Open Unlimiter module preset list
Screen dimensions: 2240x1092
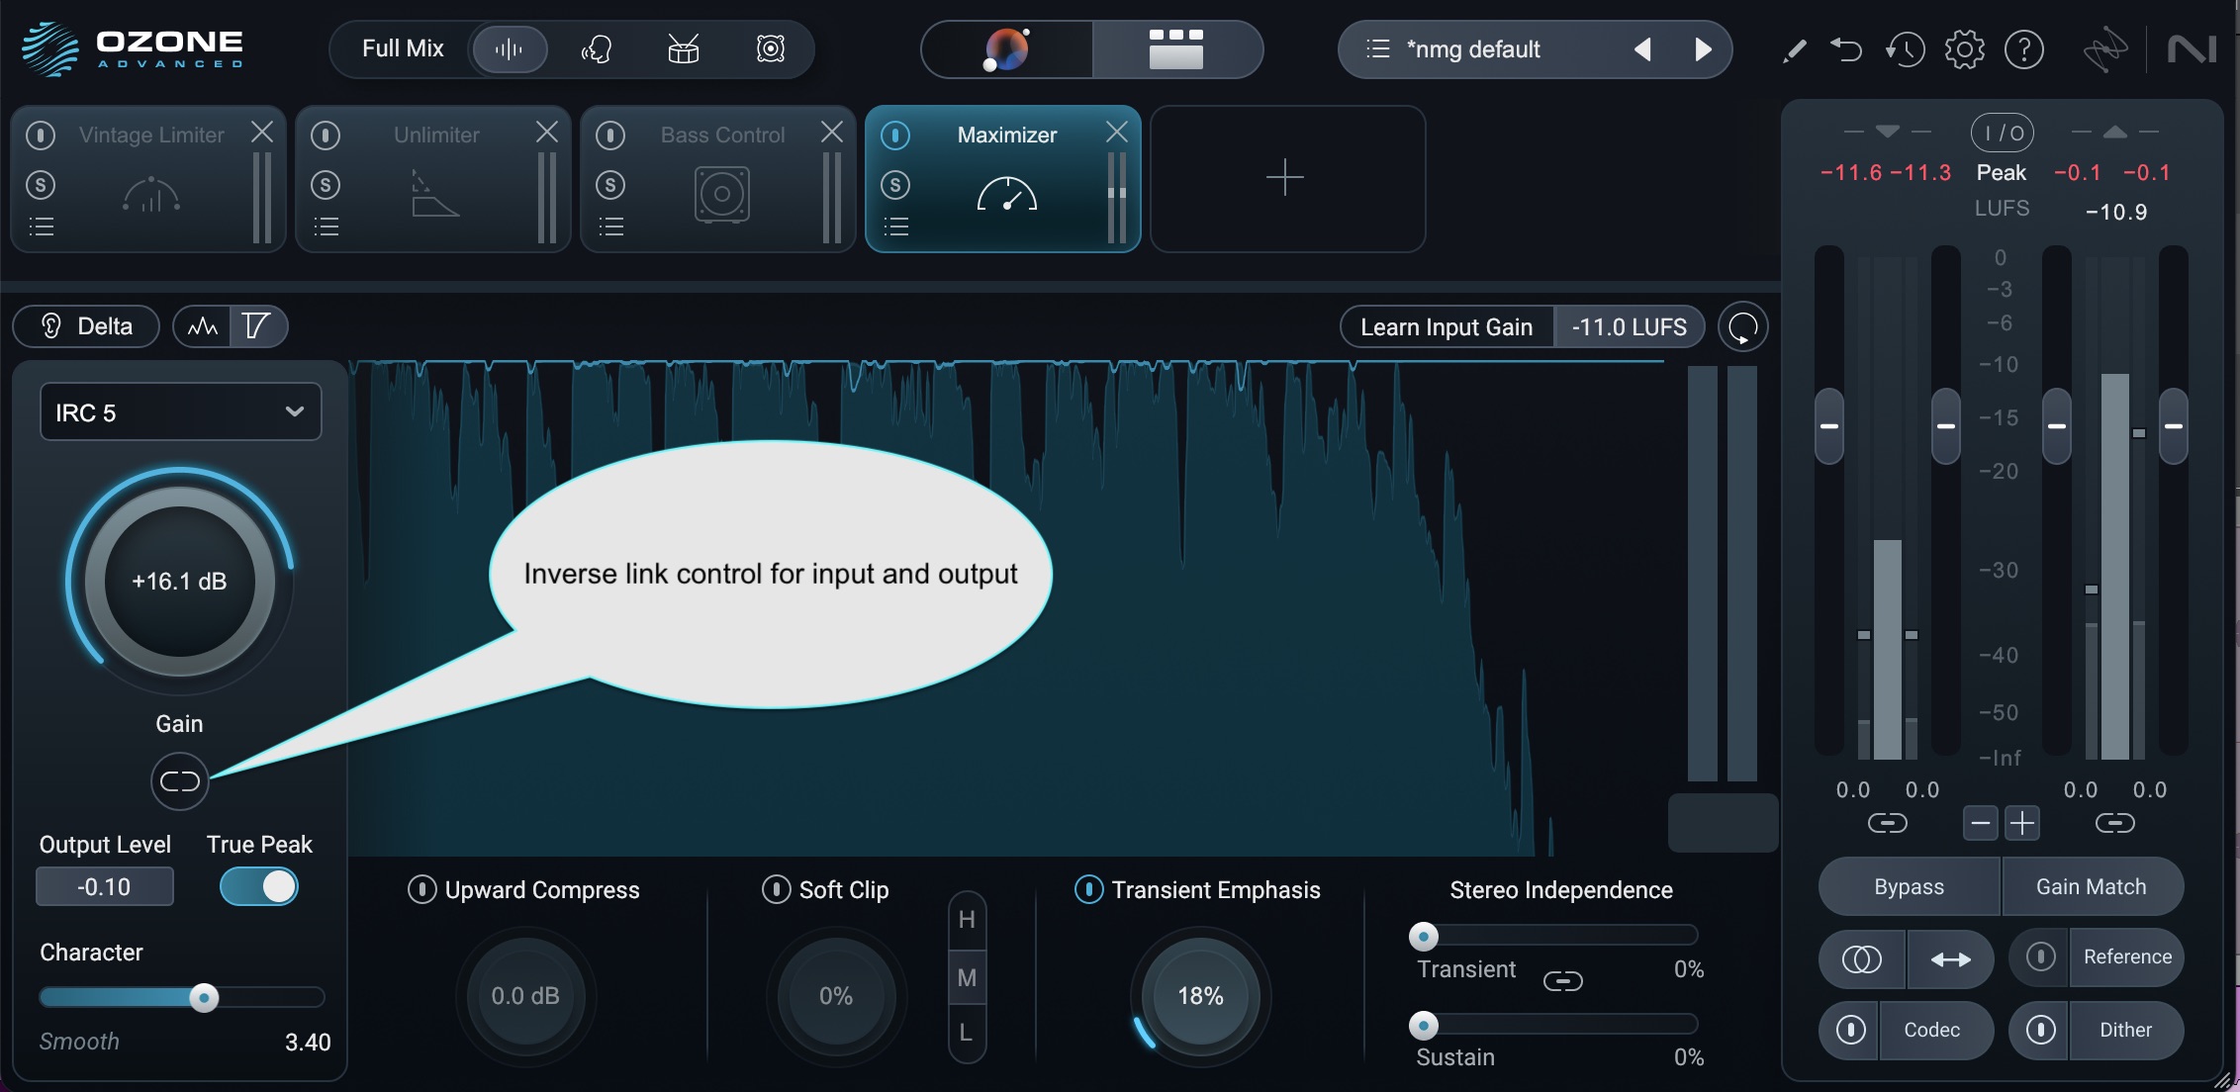click(x=326, y=227)
